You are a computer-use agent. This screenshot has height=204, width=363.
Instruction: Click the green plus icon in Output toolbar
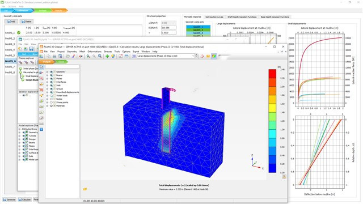(107, 56)
